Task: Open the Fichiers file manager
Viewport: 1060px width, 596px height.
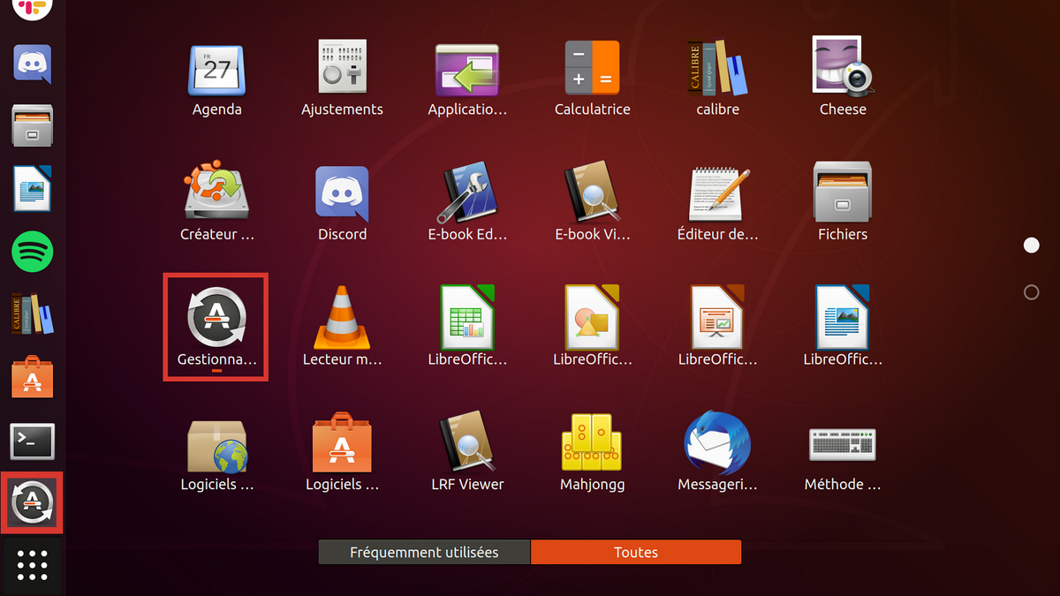Action: pyautogui.click(x=843, y=192)
